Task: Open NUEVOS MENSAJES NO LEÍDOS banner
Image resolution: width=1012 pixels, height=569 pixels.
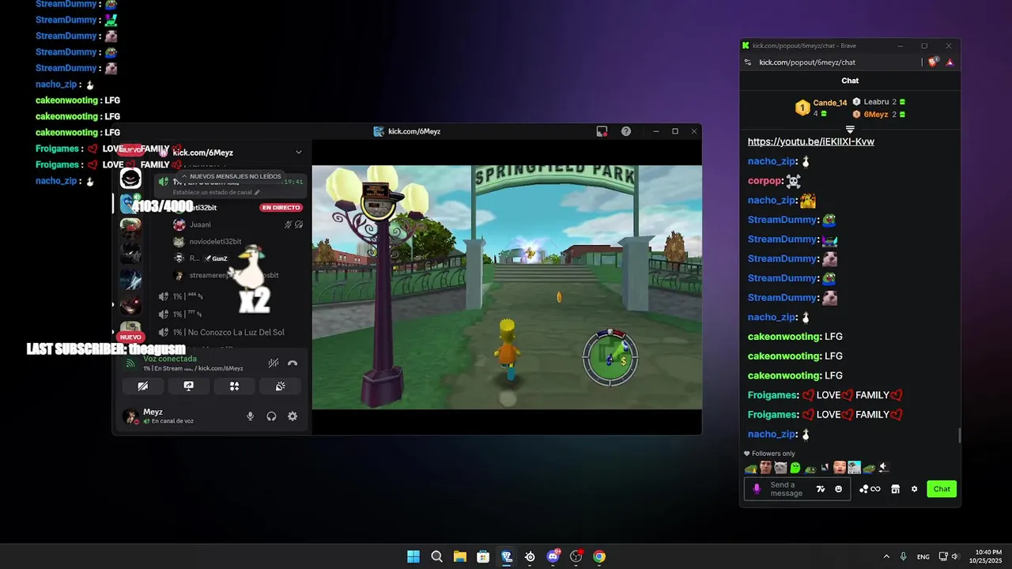Action: click(231, 176)
